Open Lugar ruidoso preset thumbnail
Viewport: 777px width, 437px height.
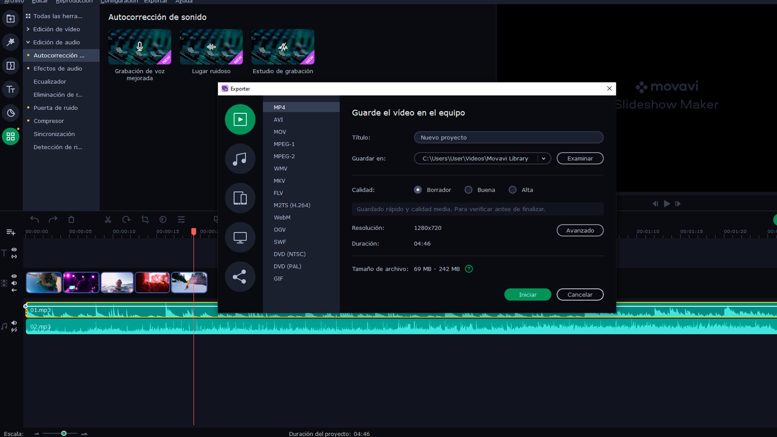(x=211, y=47)
